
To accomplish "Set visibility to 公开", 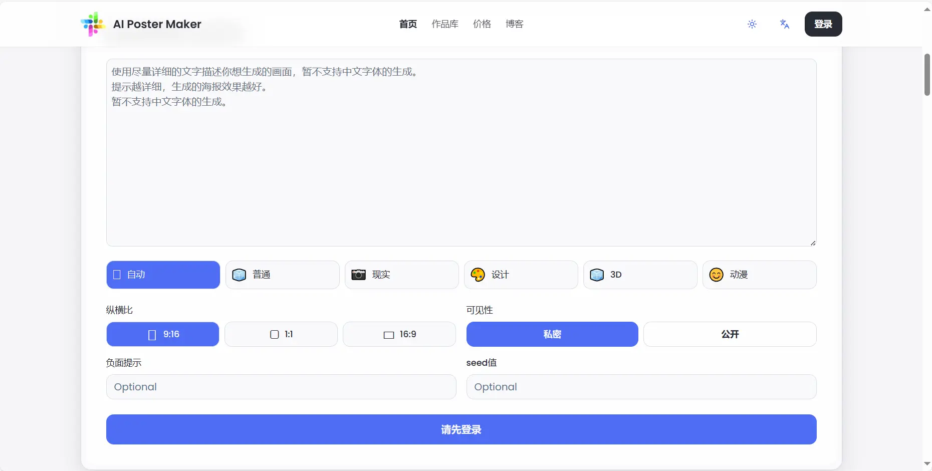I will [730, 334].
